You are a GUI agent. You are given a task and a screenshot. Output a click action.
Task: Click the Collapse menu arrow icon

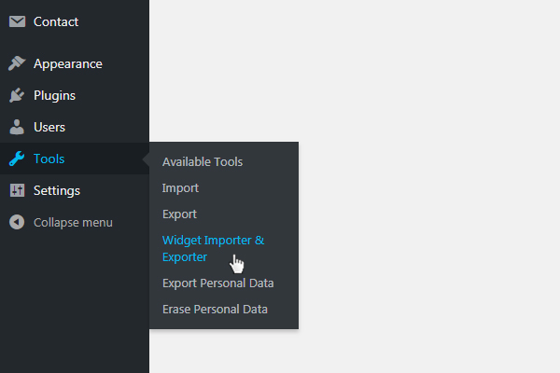tap(17, 222)
